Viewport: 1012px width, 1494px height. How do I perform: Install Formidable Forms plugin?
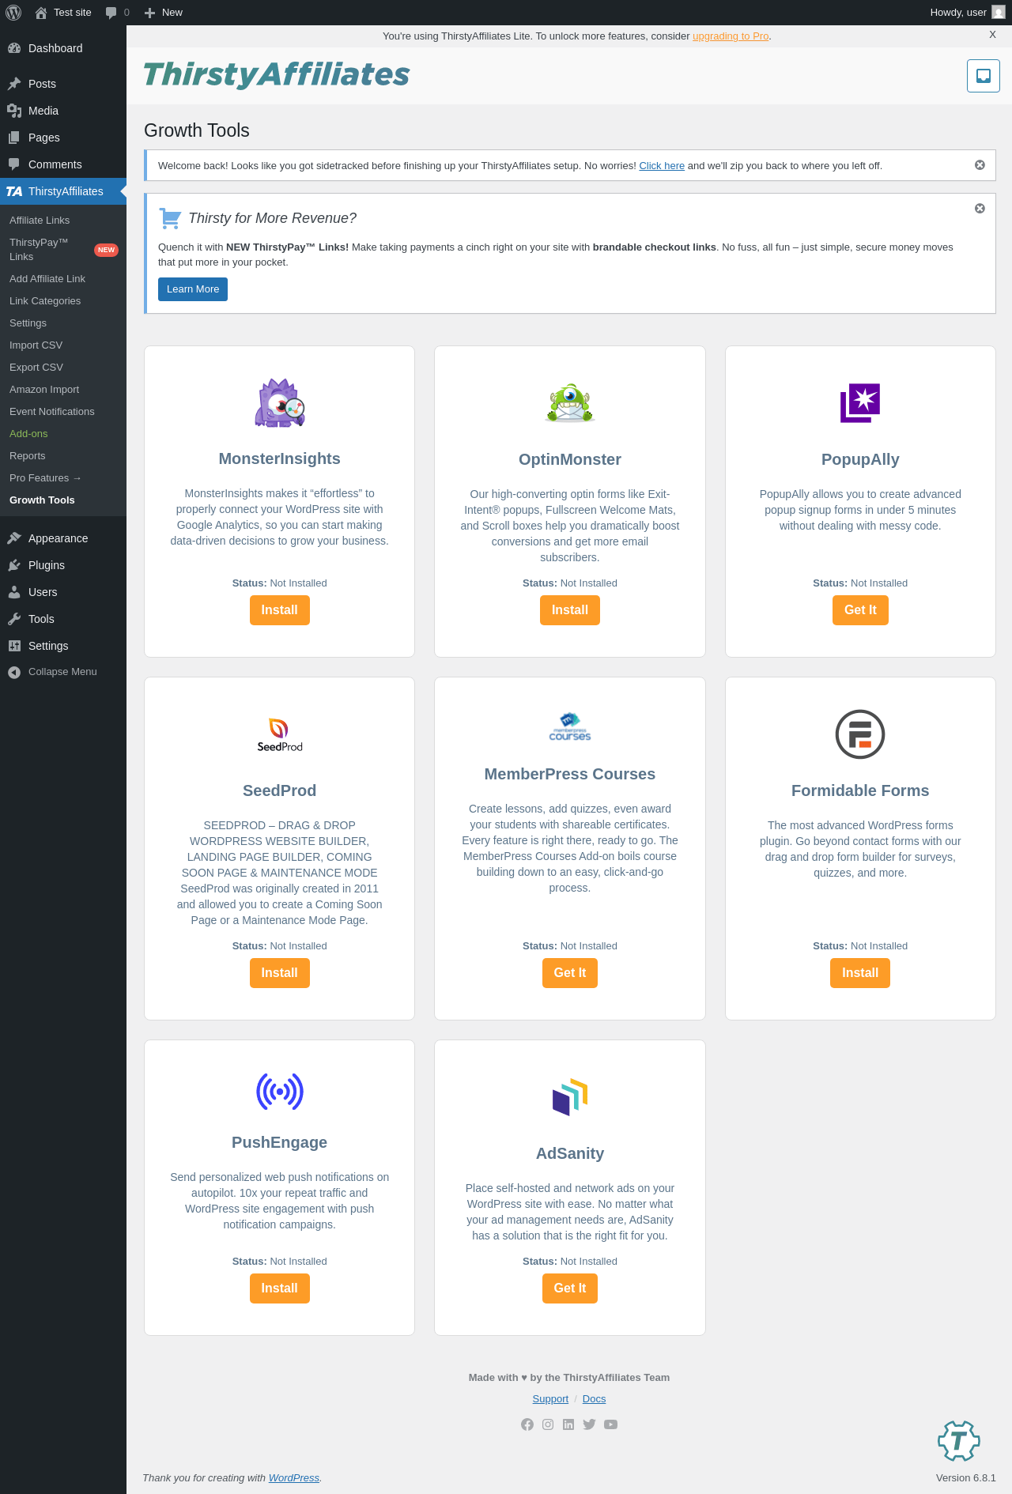pyautogui.click(x=860, y=973)
